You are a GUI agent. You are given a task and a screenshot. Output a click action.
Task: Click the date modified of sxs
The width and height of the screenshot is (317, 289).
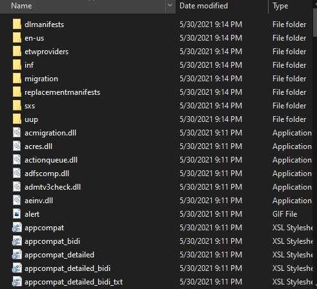210,106
